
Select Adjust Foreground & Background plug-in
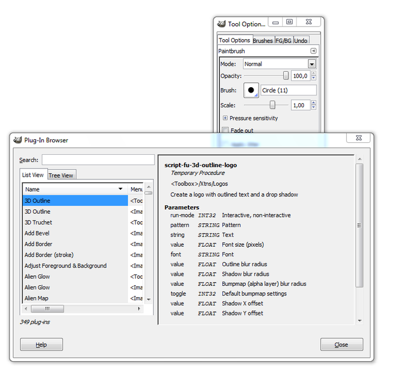coord(83,266)
